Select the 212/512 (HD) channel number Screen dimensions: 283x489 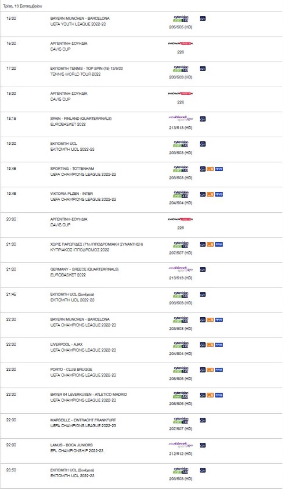point(180,454)
